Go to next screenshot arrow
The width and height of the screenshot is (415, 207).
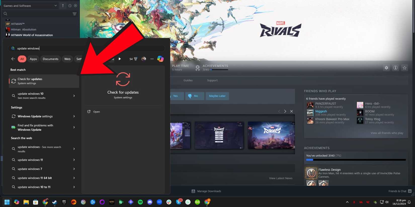pyautogui.click(x=285, y=111)
